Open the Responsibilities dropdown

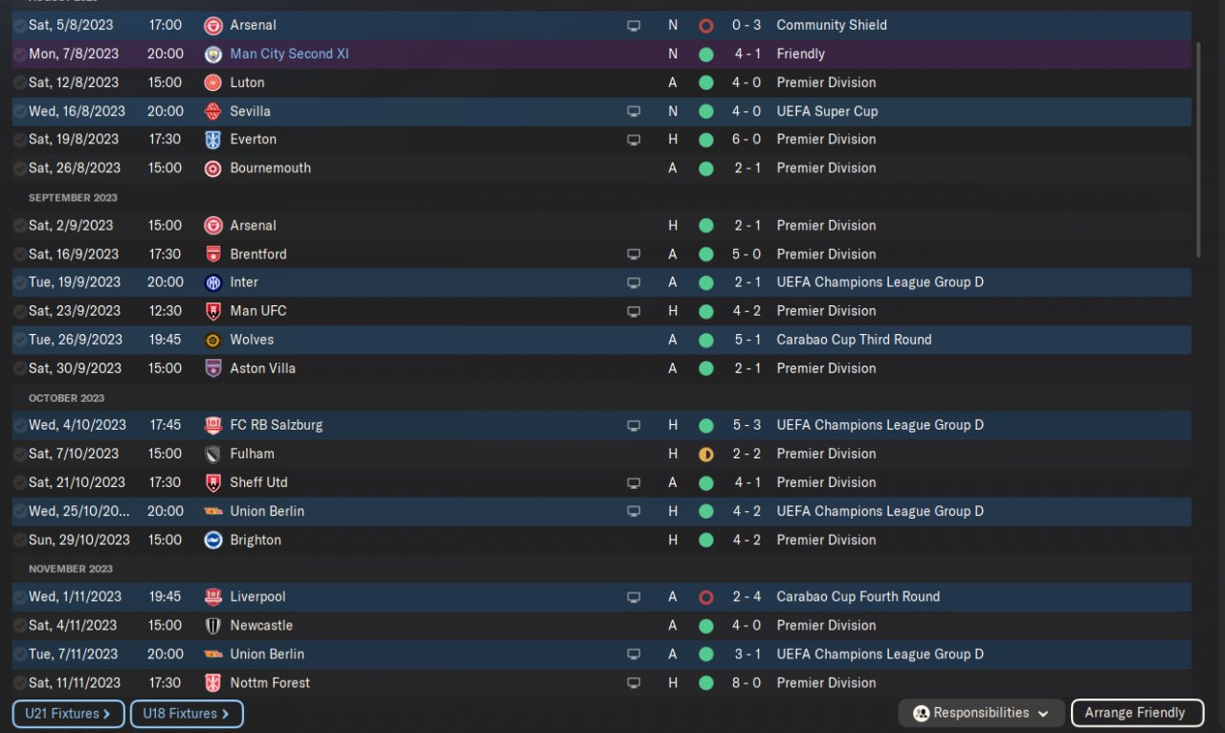click(980, 713)
